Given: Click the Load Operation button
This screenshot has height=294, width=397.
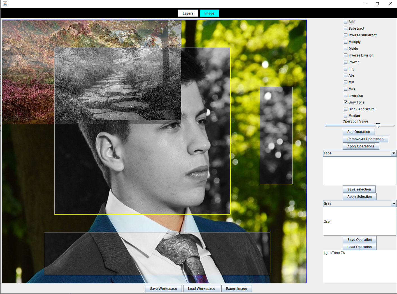Looking at the screenshot, I should [359, 247].
